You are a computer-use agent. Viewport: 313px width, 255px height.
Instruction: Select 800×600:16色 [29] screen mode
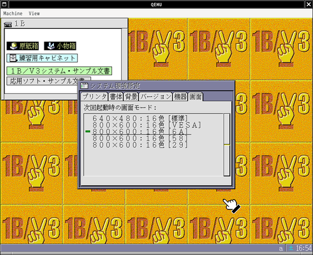pyautogui.click(x=140, y=145)
